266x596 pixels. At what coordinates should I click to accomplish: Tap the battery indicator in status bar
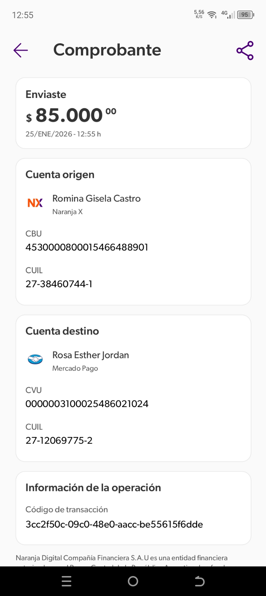coord(245,15)
